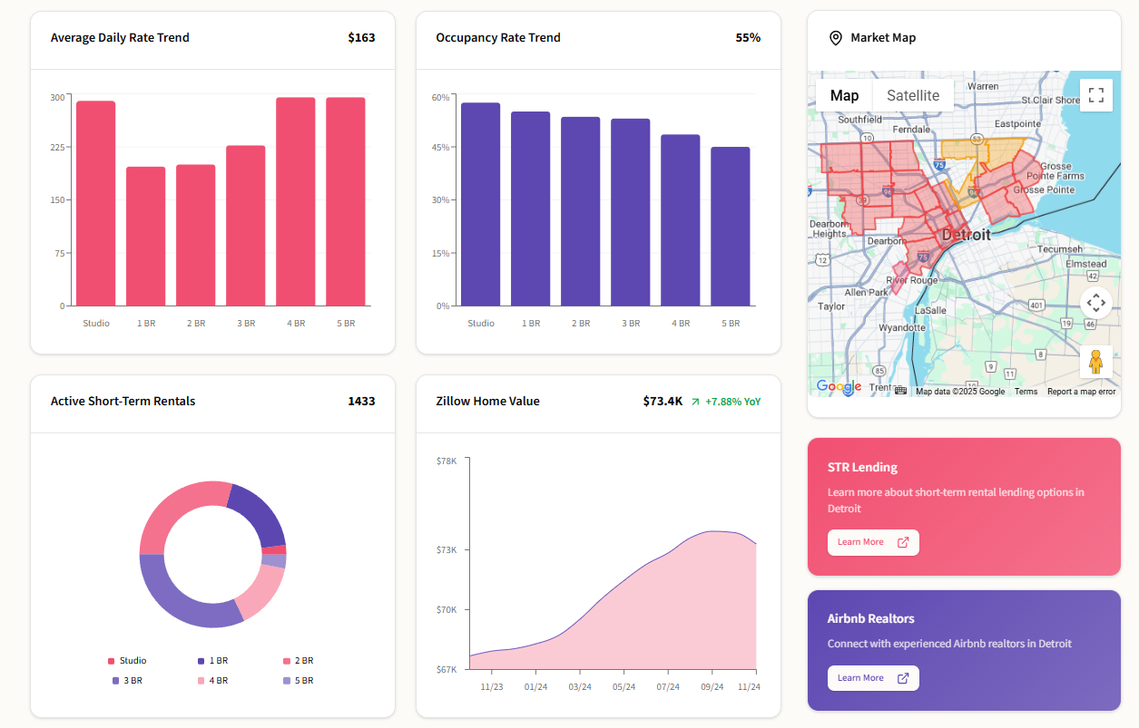The width and height of the screenshot is (1139, 728).
Task: Switch to Satellite view on the map
Action: click(913, 94)
